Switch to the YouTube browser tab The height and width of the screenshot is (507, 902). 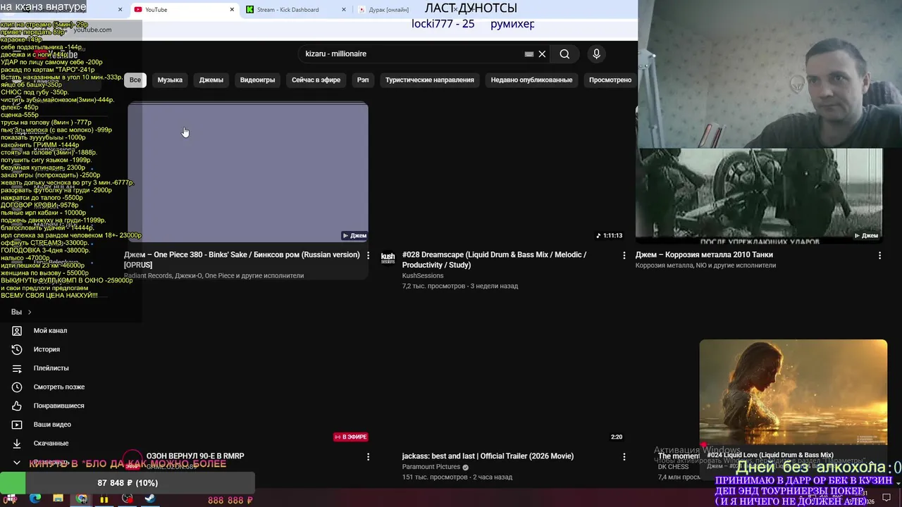coord(185,10)
